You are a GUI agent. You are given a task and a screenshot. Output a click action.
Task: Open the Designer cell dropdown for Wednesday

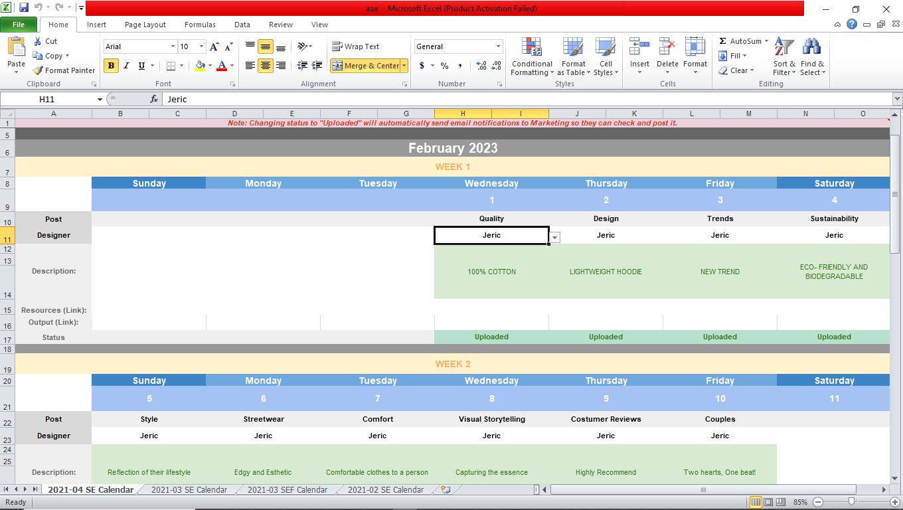click(554, 238)
